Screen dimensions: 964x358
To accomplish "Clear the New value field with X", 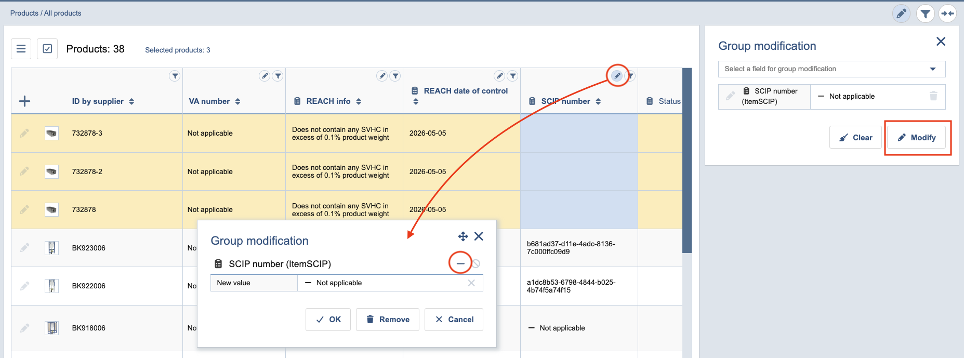I will point(471,283).
